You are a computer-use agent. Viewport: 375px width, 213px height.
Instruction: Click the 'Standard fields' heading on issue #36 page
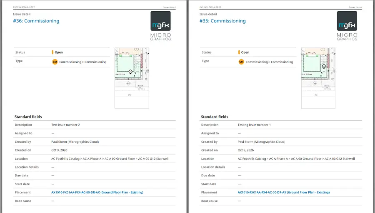(28, 117)
